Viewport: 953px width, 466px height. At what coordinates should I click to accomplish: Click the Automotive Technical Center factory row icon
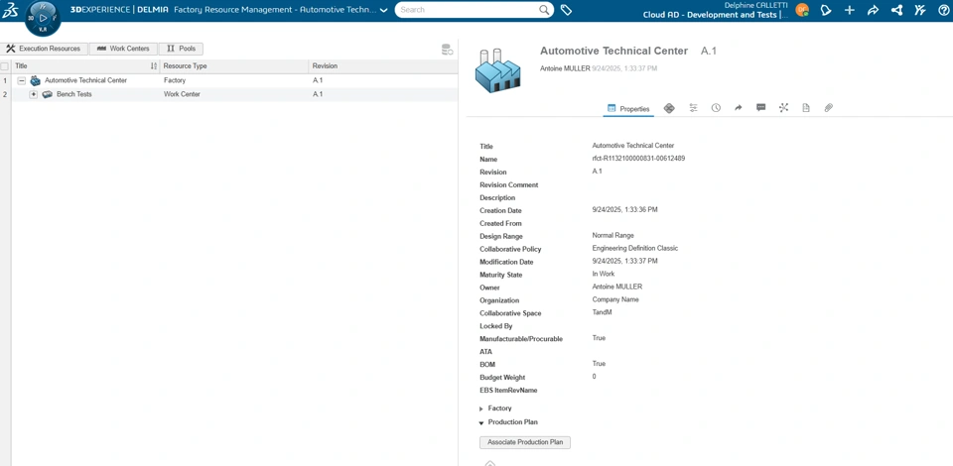coord(36,80)
